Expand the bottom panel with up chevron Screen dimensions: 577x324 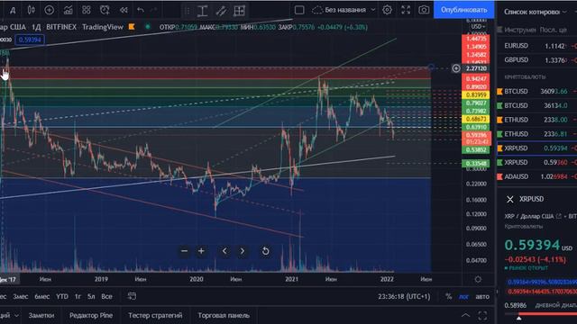pos(465,315)
